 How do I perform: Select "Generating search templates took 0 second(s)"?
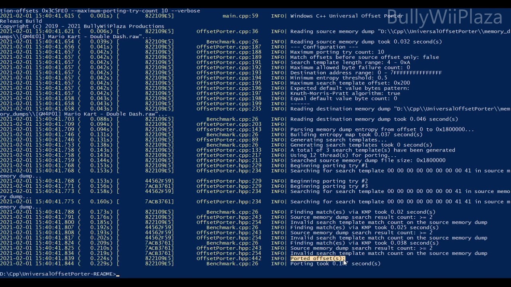361,145
